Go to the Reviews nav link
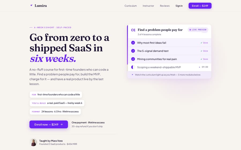241x150 pixels. pos(165,6)
